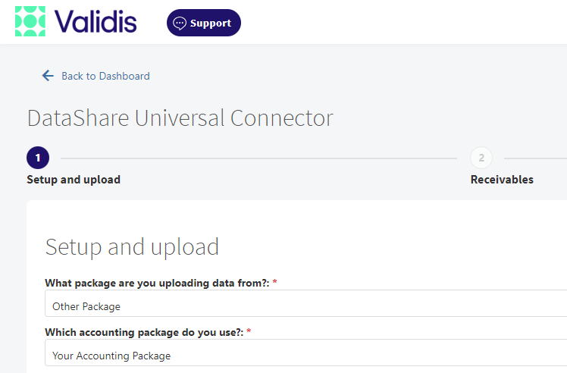This screenshot has width=567, height=373.
Task: Click the red asterisk after 'uploading data from?:'
Action: 275,282
